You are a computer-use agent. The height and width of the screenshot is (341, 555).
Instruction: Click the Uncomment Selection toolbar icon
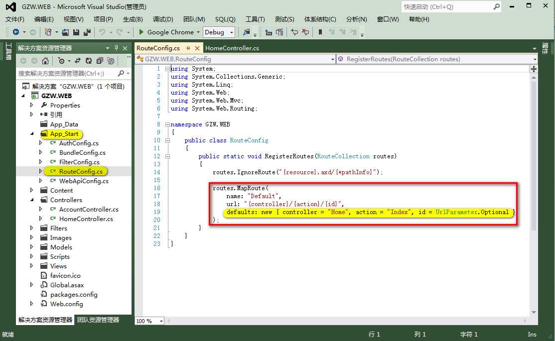pos(305,32)
